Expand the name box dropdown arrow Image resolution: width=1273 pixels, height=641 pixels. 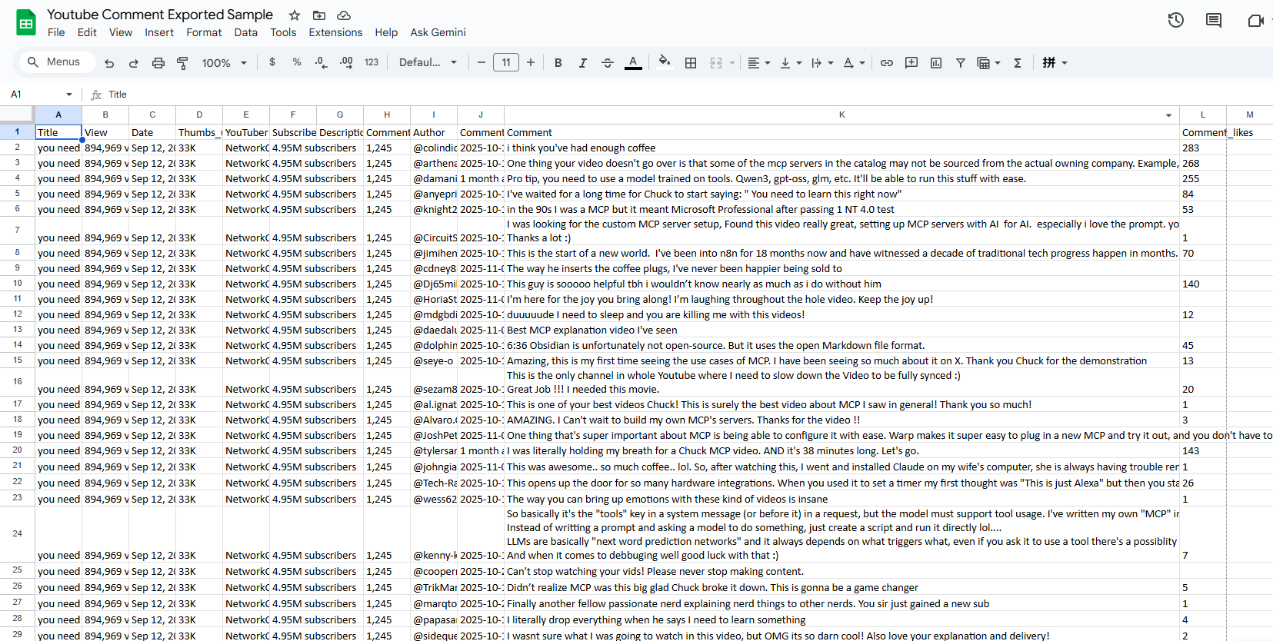[x=69, y=95]
